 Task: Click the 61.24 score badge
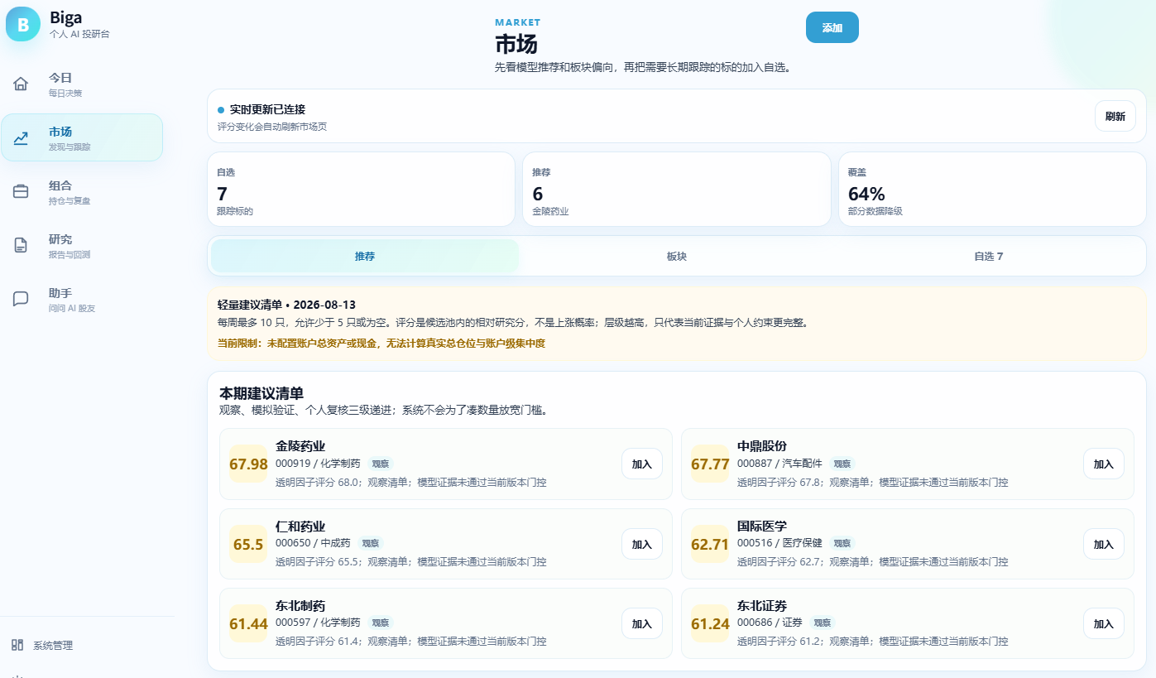pyautogui.click(x=710, y=623)
